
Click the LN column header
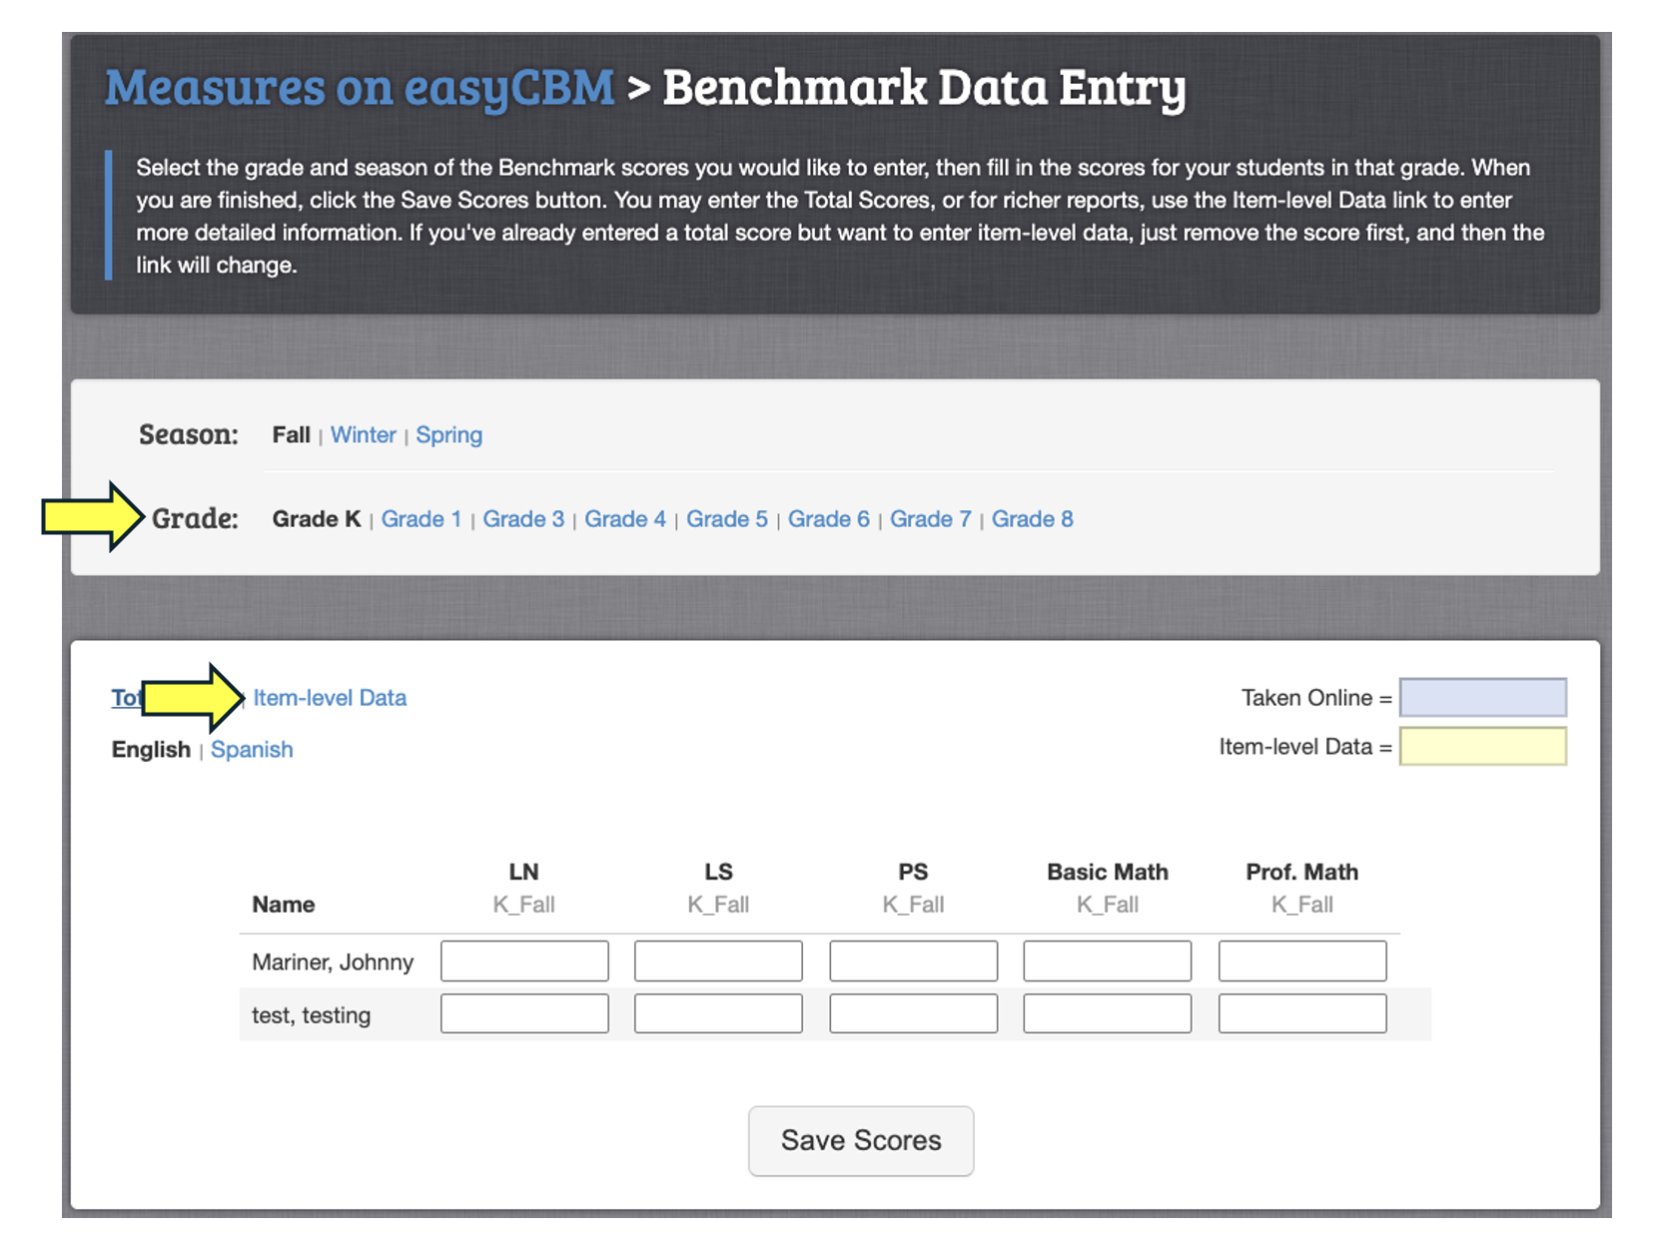524,872
